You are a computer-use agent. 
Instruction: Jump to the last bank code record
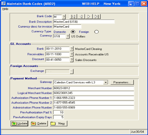pos(97,17)
